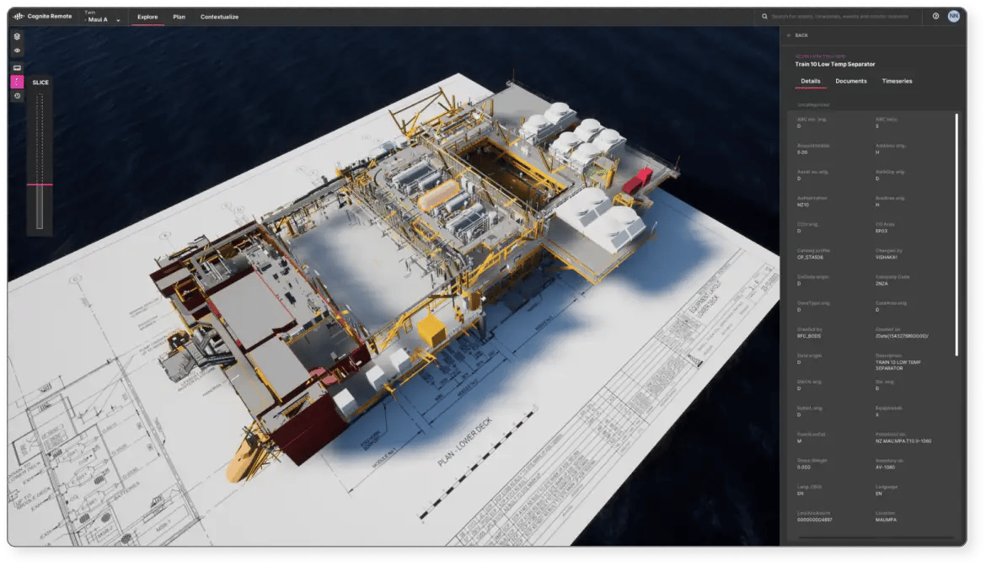This screenshot has width=986, height=566.
Task: Click the Plan navigation item
Action: click(177, 16)
